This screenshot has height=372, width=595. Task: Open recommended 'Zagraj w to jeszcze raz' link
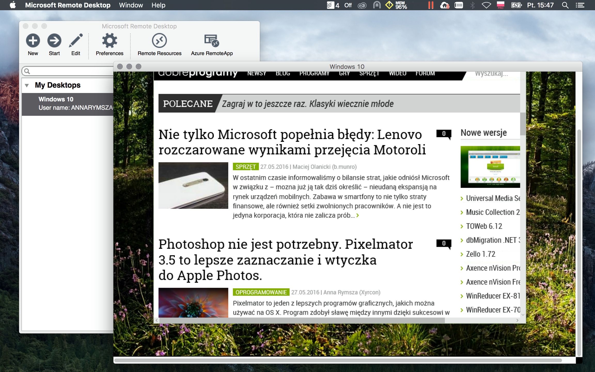pos(308,104)
